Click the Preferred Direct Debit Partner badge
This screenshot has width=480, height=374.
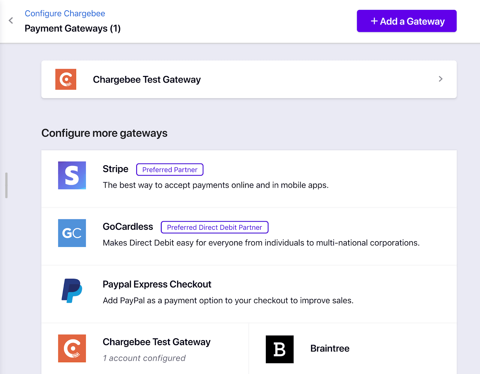pos(214,227)
